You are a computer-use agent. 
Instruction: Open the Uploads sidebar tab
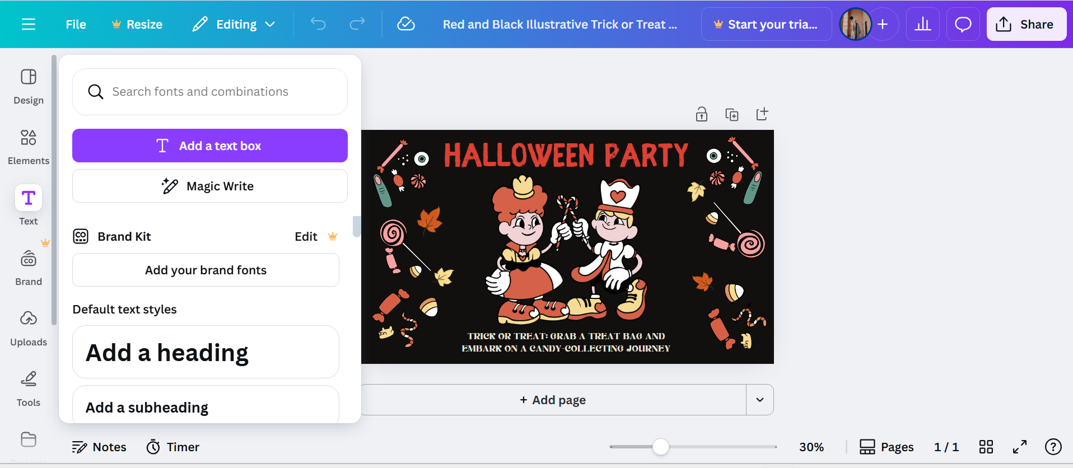29,327
